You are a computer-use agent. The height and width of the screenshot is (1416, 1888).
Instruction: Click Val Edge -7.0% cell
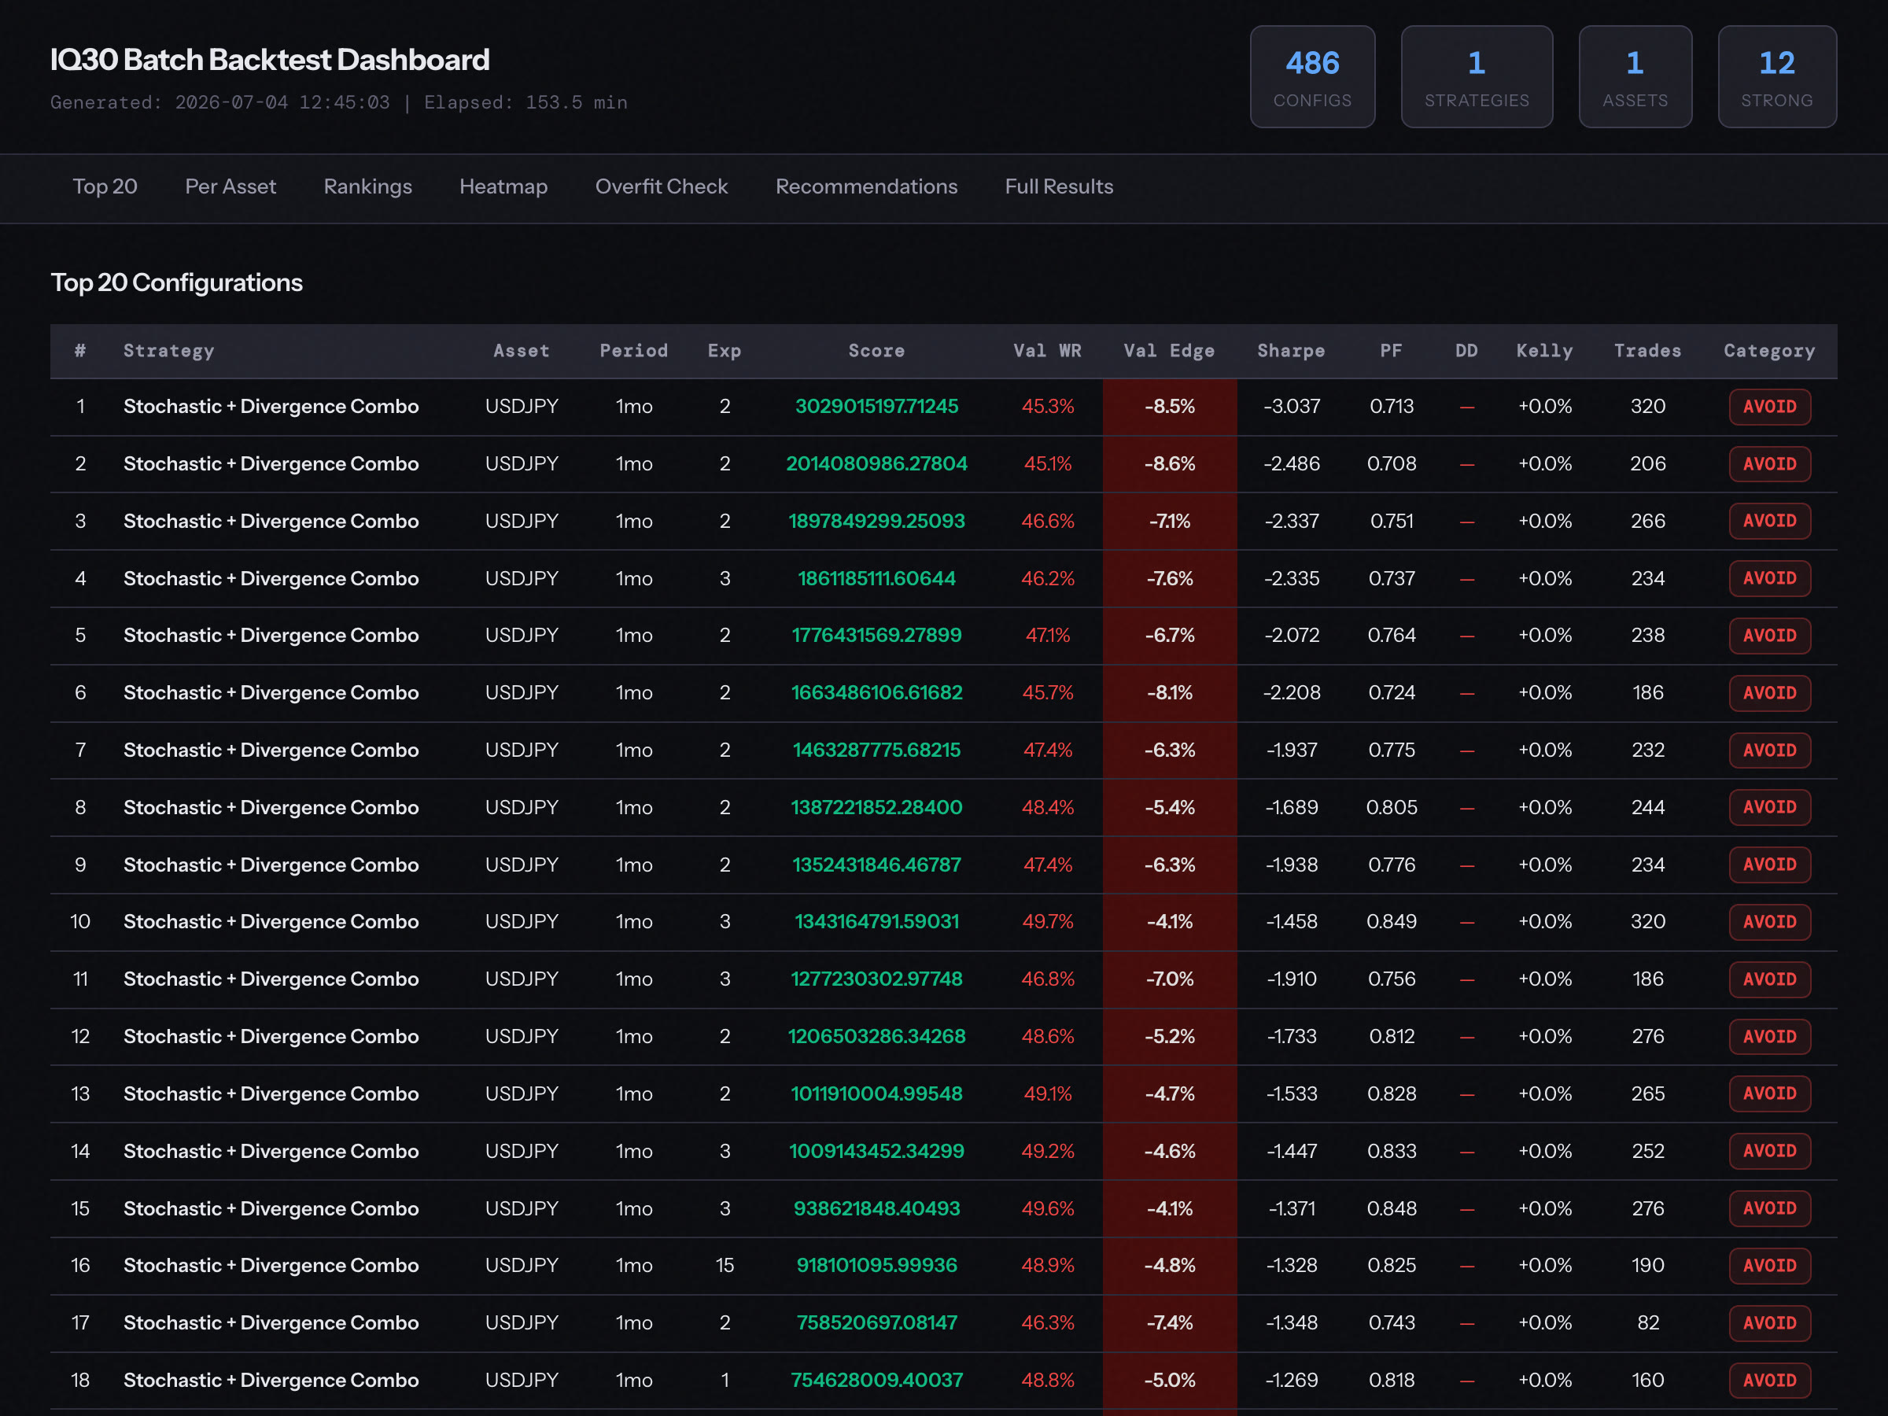[1169, 980]
